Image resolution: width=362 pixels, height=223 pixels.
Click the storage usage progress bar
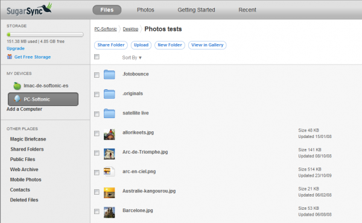pos(45,34)
